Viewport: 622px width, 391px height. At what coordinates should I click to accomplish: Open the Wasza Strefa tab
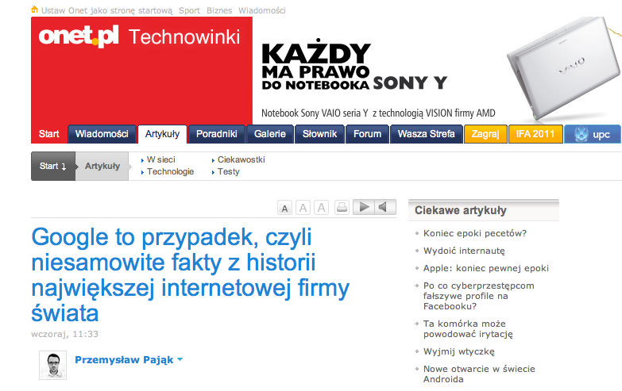point(427,134)
